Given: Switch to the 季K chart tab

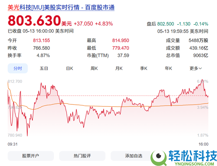Looking at the screenshot, I should pyautogui.click(x=144, y=68).
